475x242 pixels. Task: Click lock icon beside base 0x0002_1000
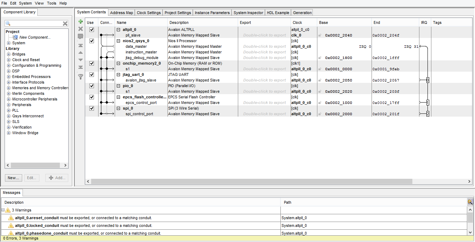pos(320,103)
